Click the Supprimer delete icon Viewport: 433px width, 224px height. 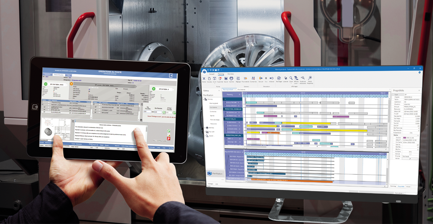[x=220, y=79]
